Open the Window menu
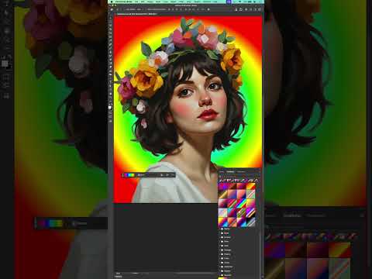 point(207,2)
